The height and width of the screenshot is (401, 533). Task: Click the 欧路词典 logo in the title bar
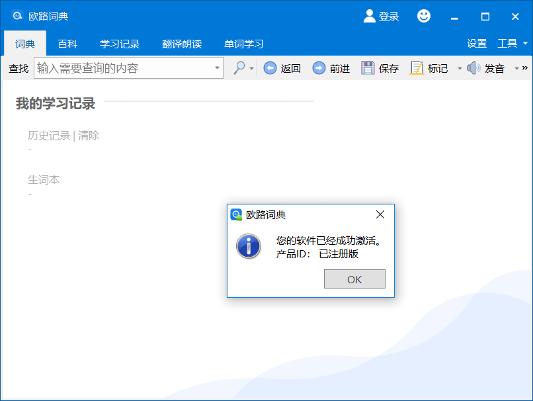point(17,16)
